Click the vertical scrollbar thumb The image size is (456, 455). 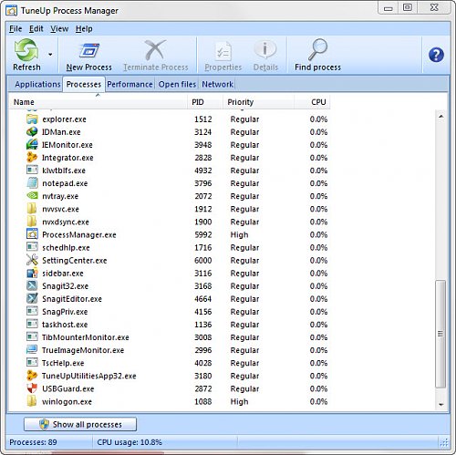[440, 334]
